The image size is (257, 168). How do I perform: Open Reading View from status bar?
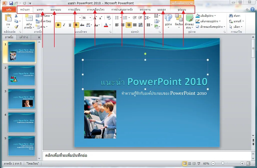(x=194, y=163)
